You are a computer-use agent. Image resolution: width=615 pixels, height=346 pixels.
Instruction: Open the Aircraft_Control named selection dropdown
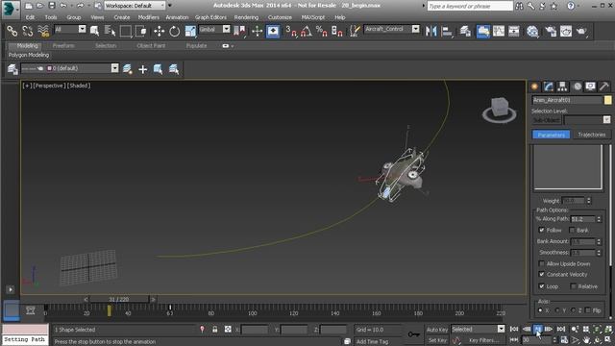[x=391, y=29]
